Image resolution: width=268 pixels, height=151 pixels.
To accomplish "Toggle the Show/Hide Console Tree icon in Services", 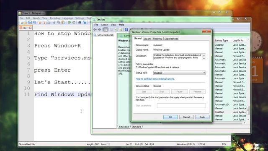I will [106, 30].
